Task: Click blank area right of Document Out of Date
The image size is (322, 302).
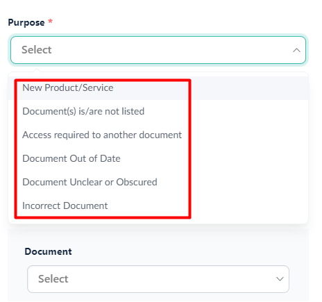Action: coord(248,159)
